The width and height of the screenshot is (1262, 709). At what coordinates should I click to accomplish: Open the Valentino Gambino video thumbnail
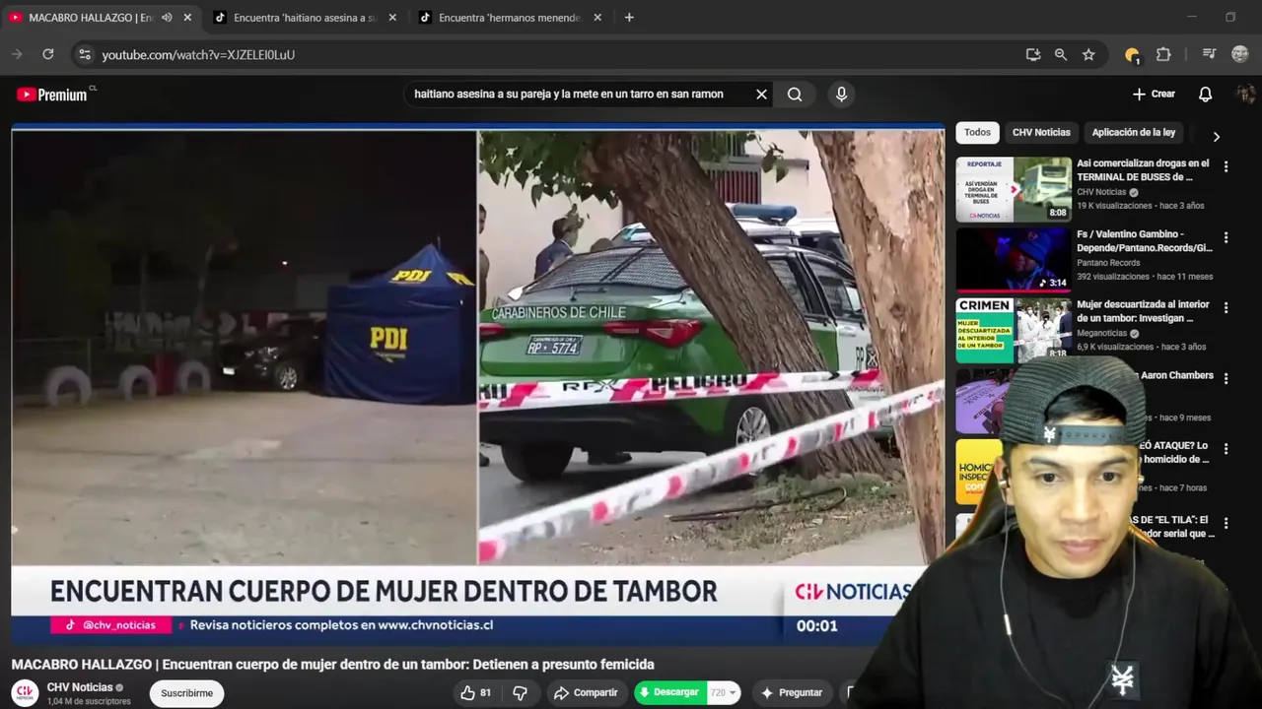point(1014,260)
